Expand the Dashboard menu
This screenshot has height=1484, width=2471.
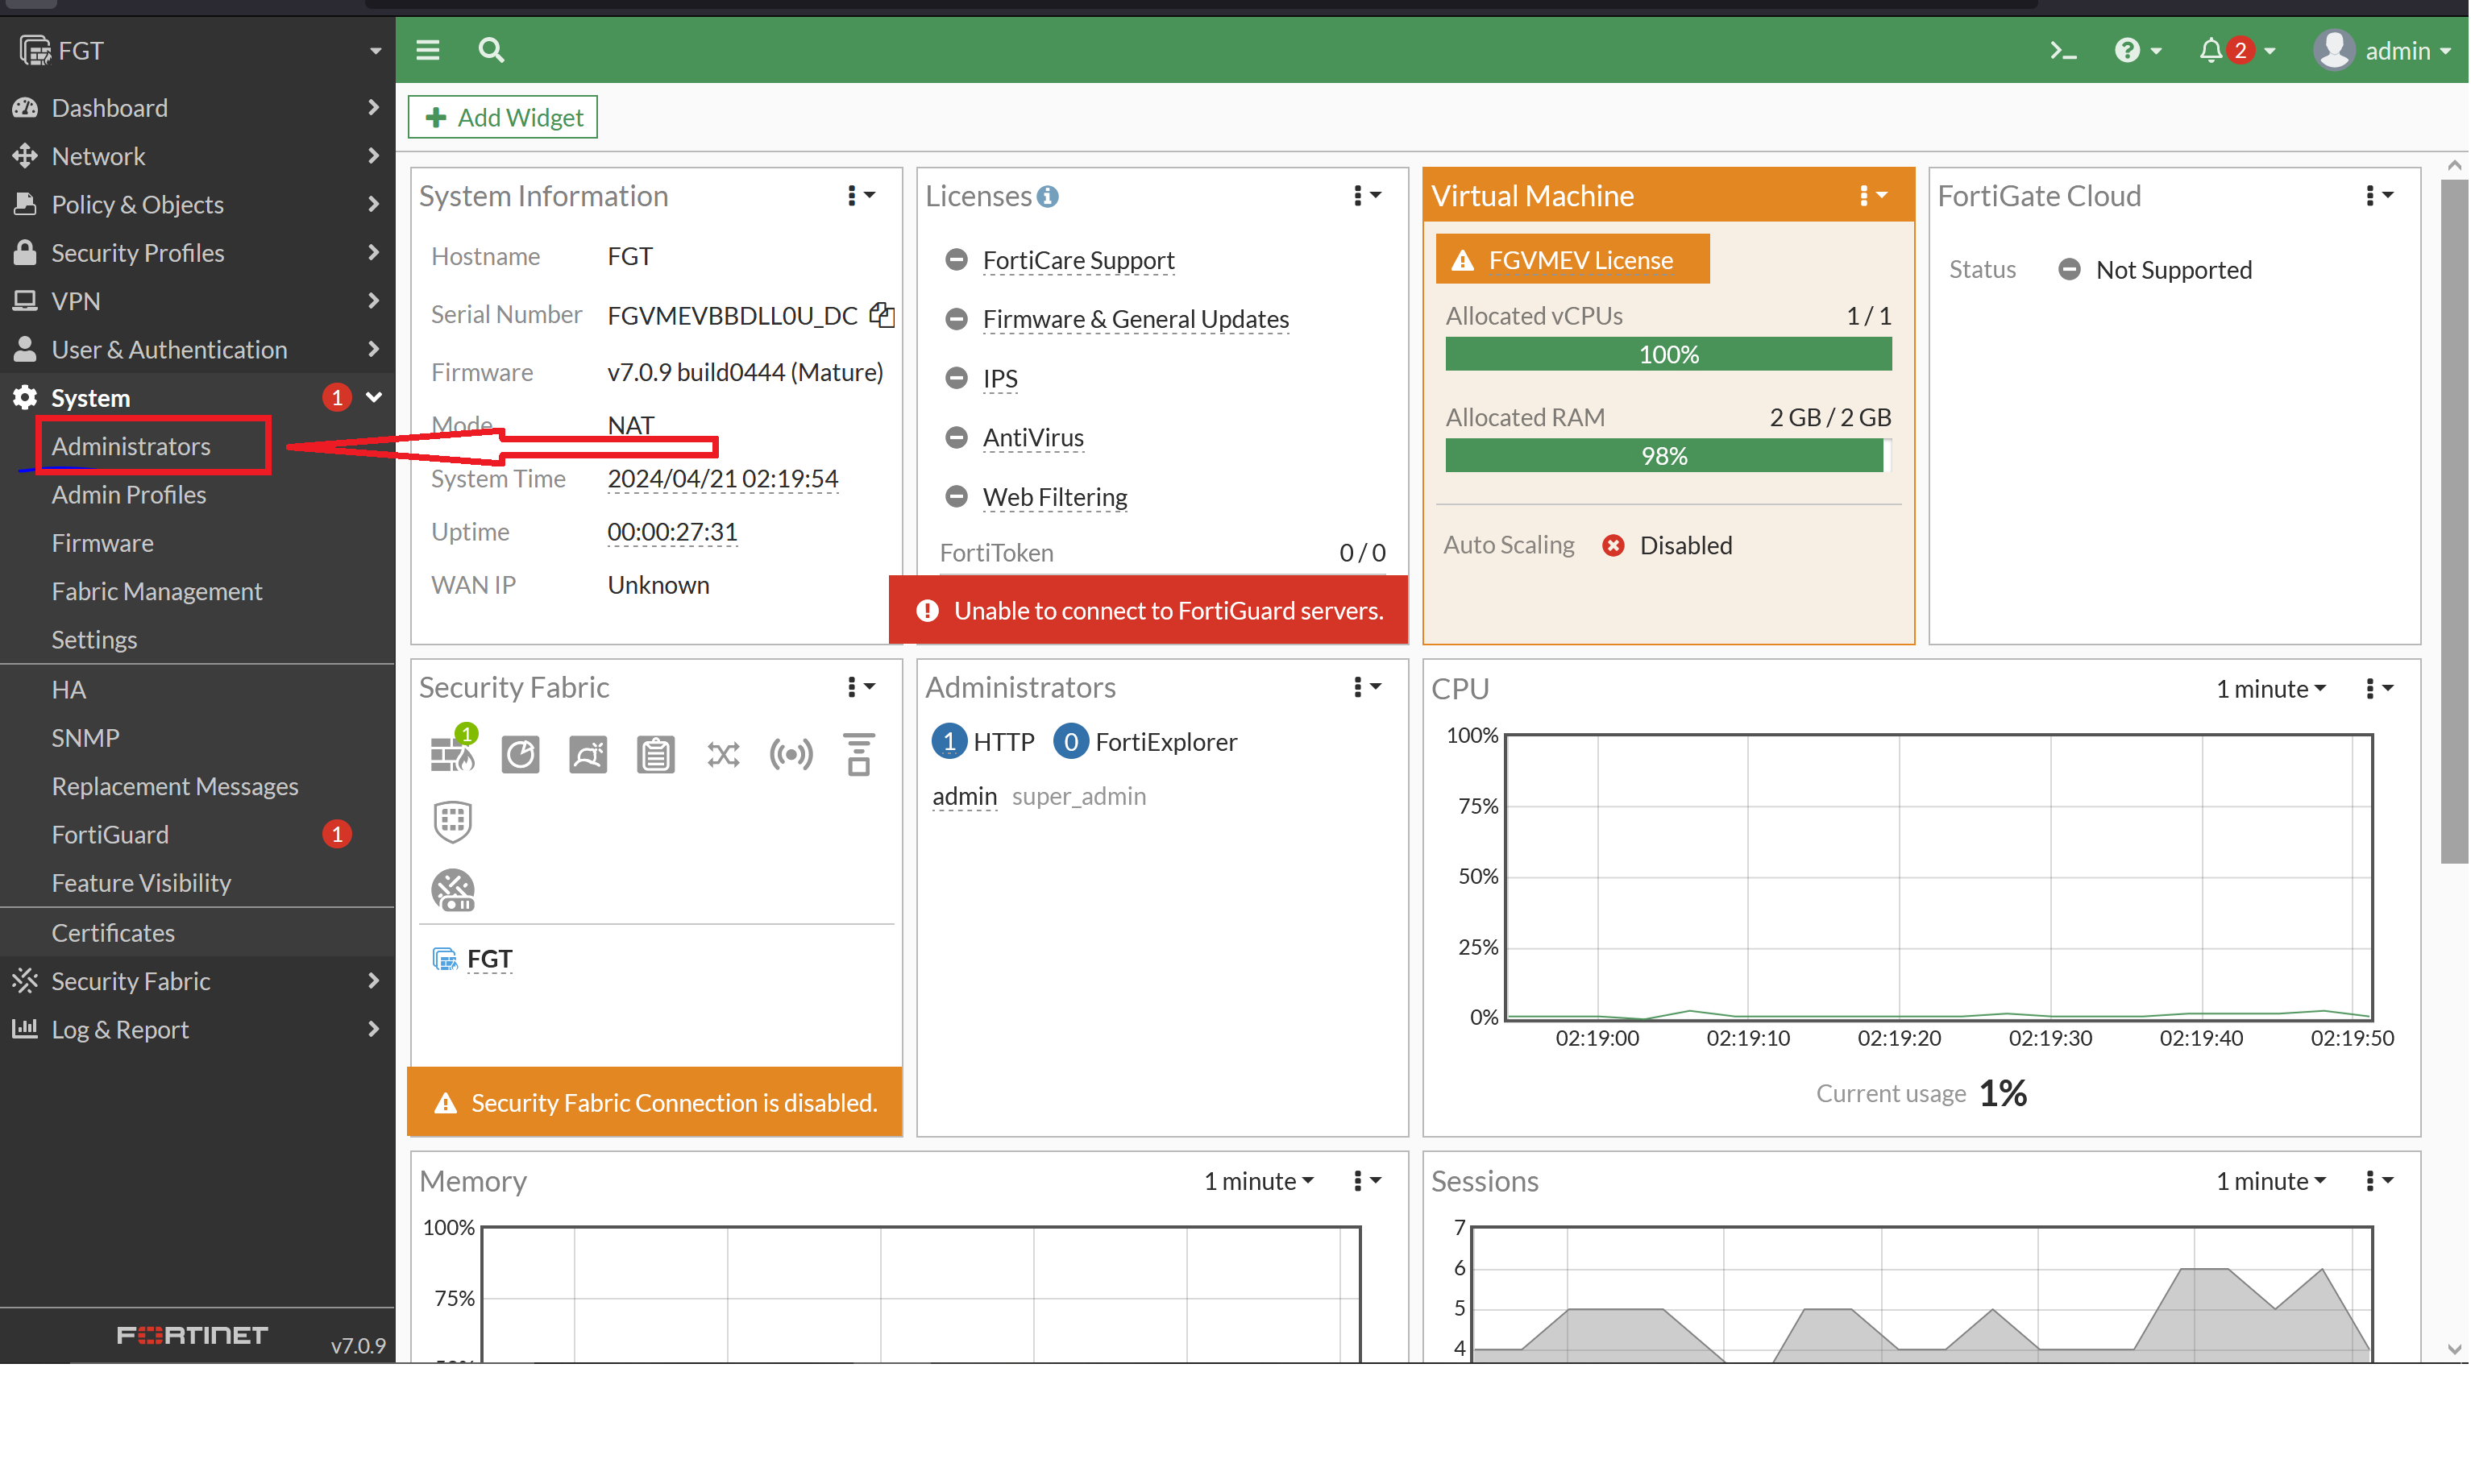click(197, 108)
